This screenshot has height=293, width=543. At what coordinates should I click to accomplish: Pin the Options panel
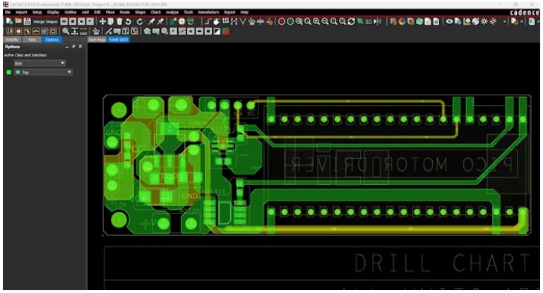[73, 47]
